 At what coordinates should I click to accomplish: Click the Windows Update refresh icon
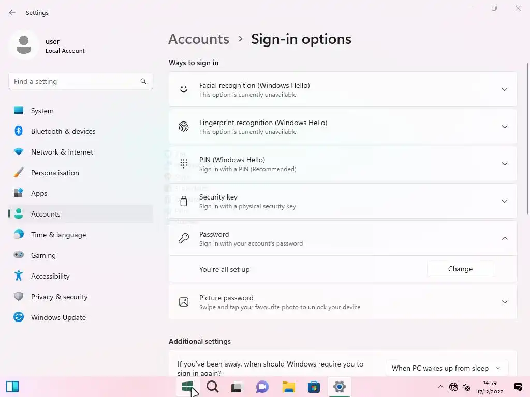click(x=19, y=317)
